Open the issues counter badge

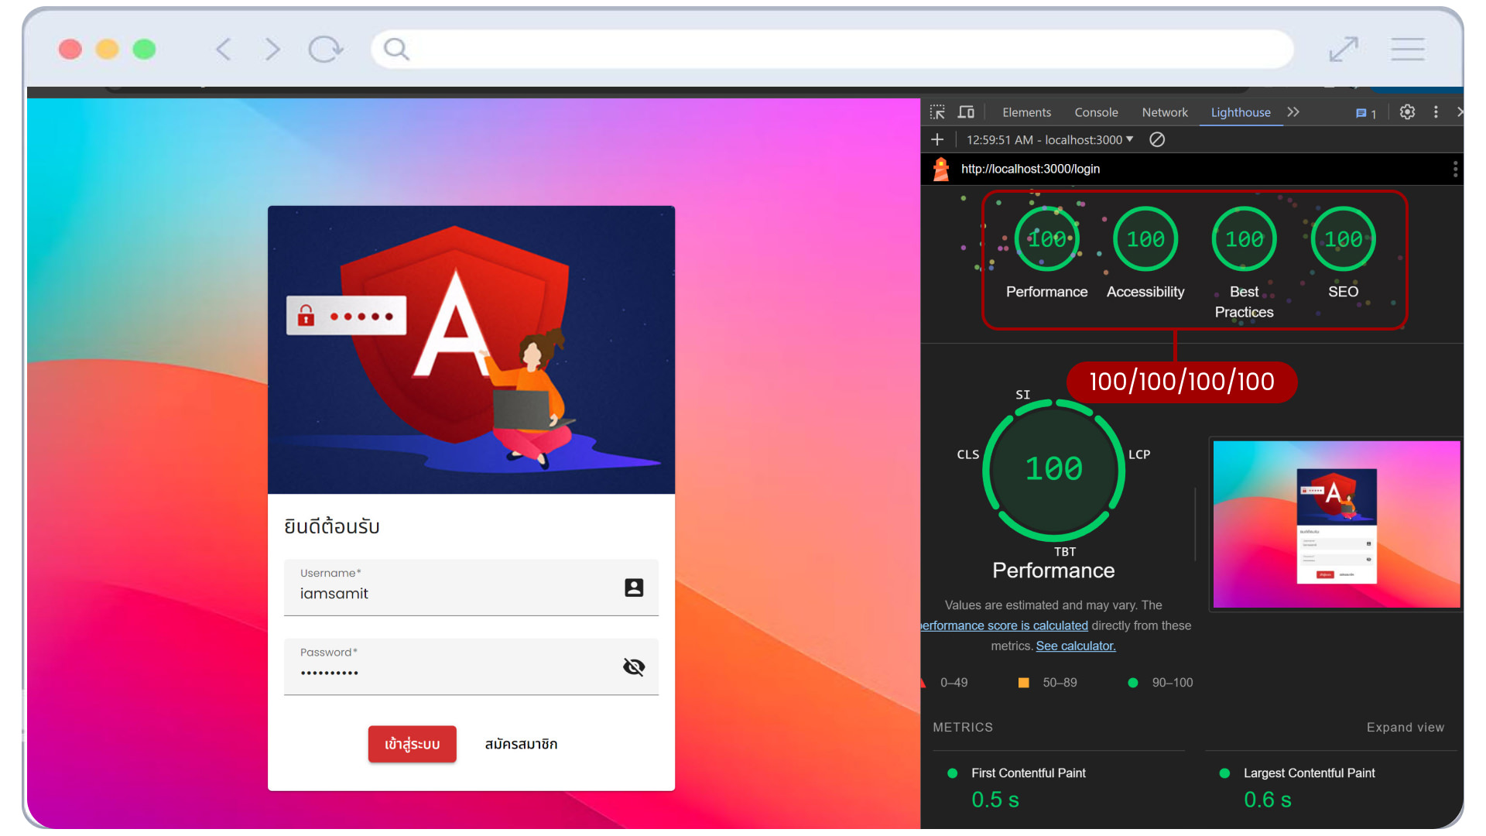[1366, 114]
